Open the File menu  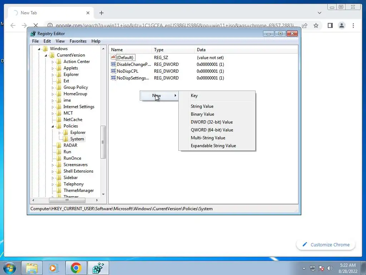pos(35,41)
